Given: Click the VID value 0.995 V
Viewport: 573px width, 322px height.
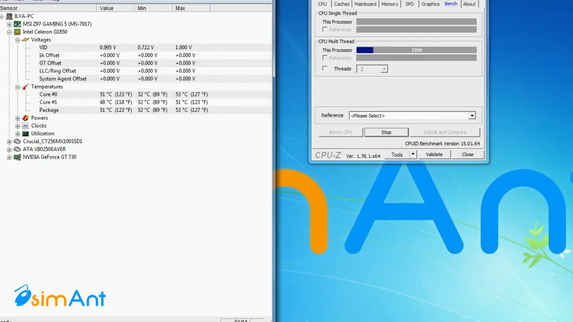Looking at the screenshot, I should (108, 47).
